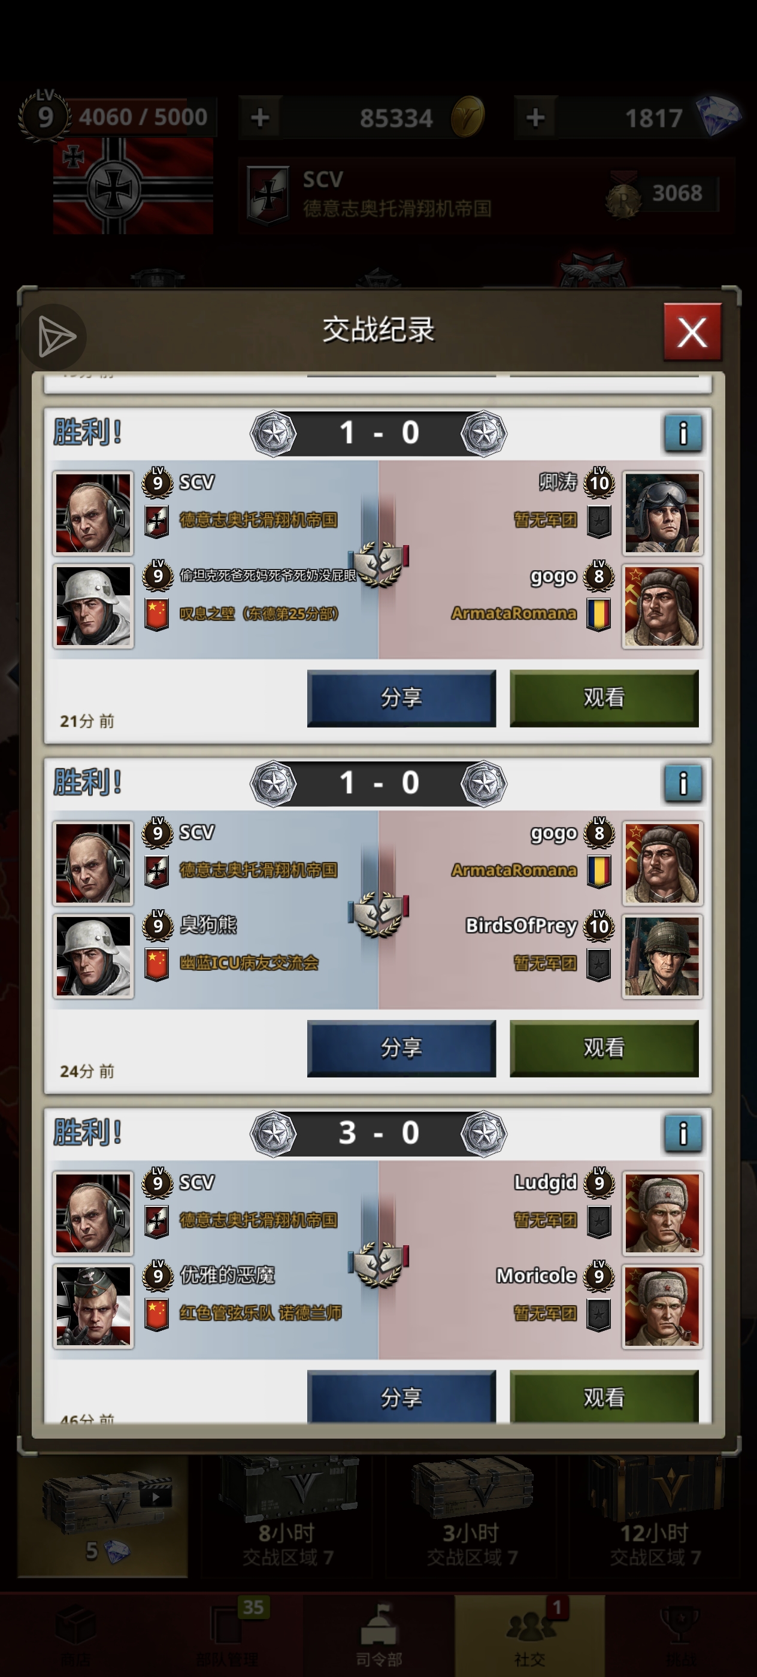
Task: Tap BirdsOfPrey commander portrait
Action: [662, 956]
